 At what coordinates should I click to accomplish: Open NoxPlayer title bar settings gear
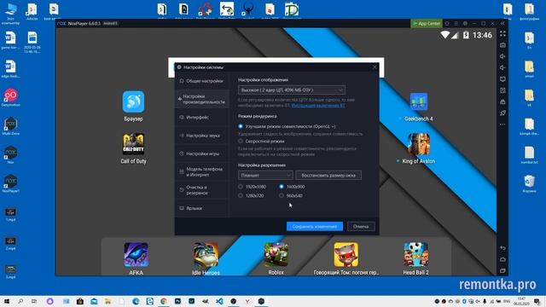point(465,23)
